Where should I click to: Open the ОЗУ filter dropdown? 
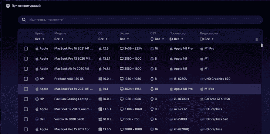[157, 39]
